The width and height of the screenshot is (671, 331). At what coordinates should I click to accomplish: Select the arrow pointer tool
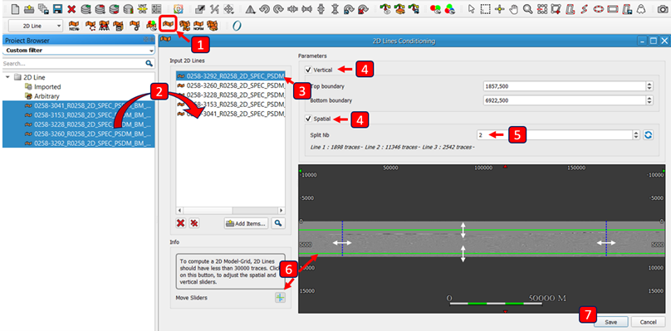click(x=472, y=8)
